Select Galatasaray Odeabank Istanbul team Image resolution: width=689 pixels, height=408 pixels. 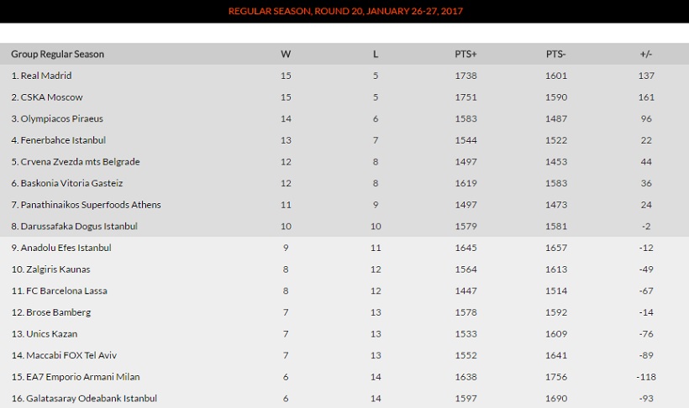coord(88,398)
